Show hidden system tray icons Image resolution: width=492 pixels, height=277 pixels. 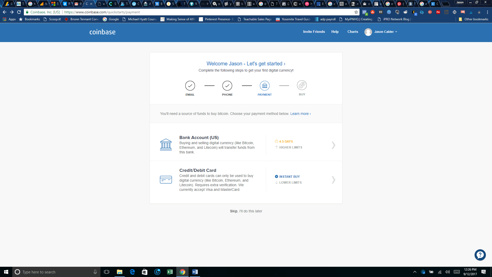[x=415, y=272]
